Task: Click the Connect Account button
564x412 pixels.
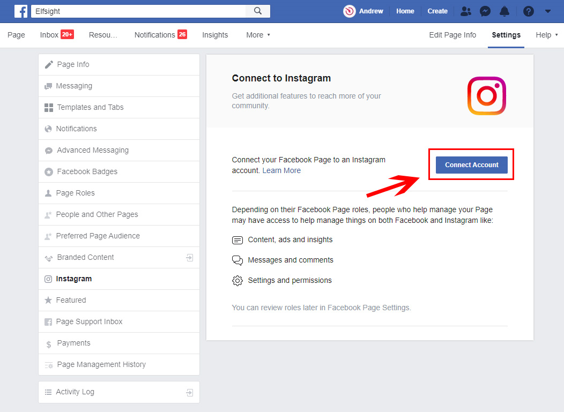Action: click(x=472, y=164)
